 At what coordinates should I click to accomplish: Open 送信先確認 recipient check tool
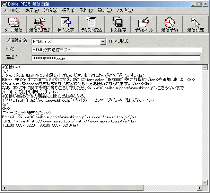[x=40, y=24]
